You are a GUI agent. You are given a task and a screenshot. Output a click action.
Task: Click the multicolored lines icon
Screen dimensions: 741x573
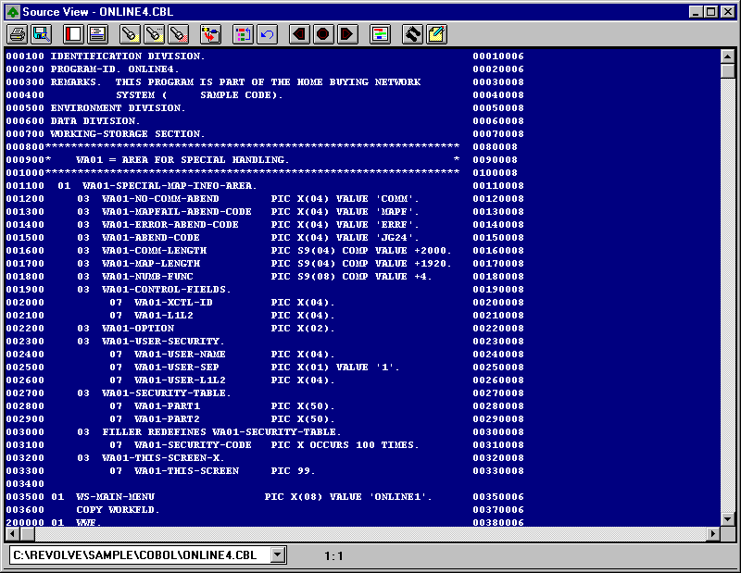click(380, 34)
